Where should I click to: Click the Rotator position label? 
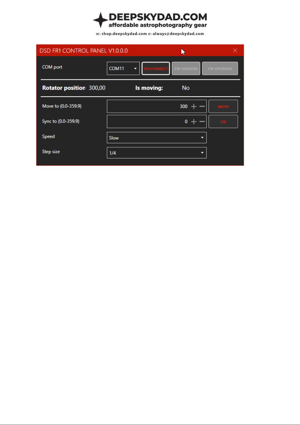(x=64, y=88)
